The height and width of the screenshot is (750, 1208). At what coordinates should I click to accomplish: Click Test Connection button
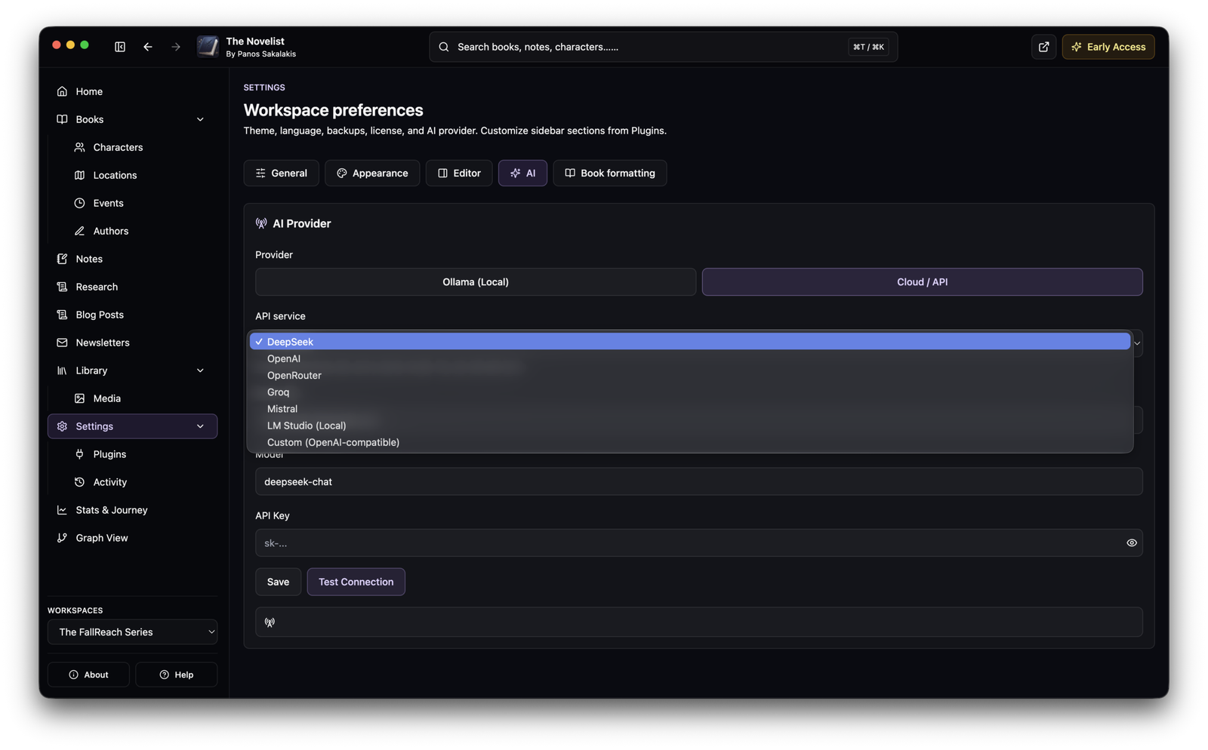[356, 582]
